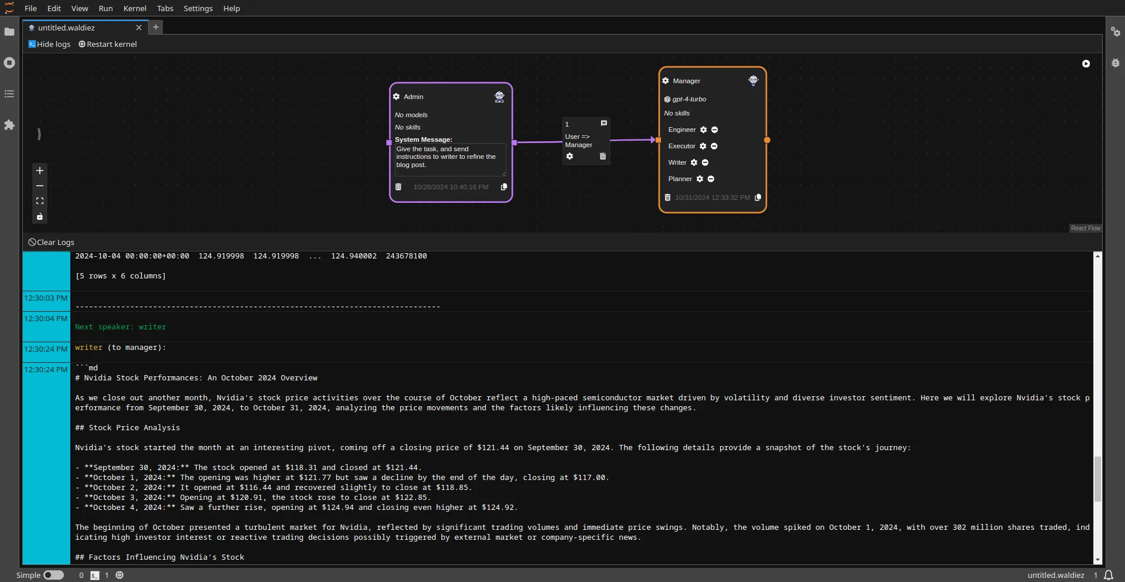
Task: Click the React Flow attribution link
Action: click(1086, 228)
